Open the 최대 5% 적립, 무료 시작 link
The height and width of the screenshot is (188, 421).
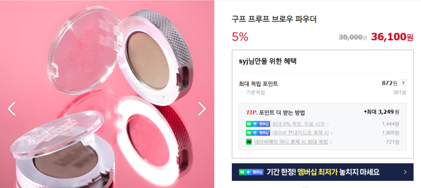point(298,124)
